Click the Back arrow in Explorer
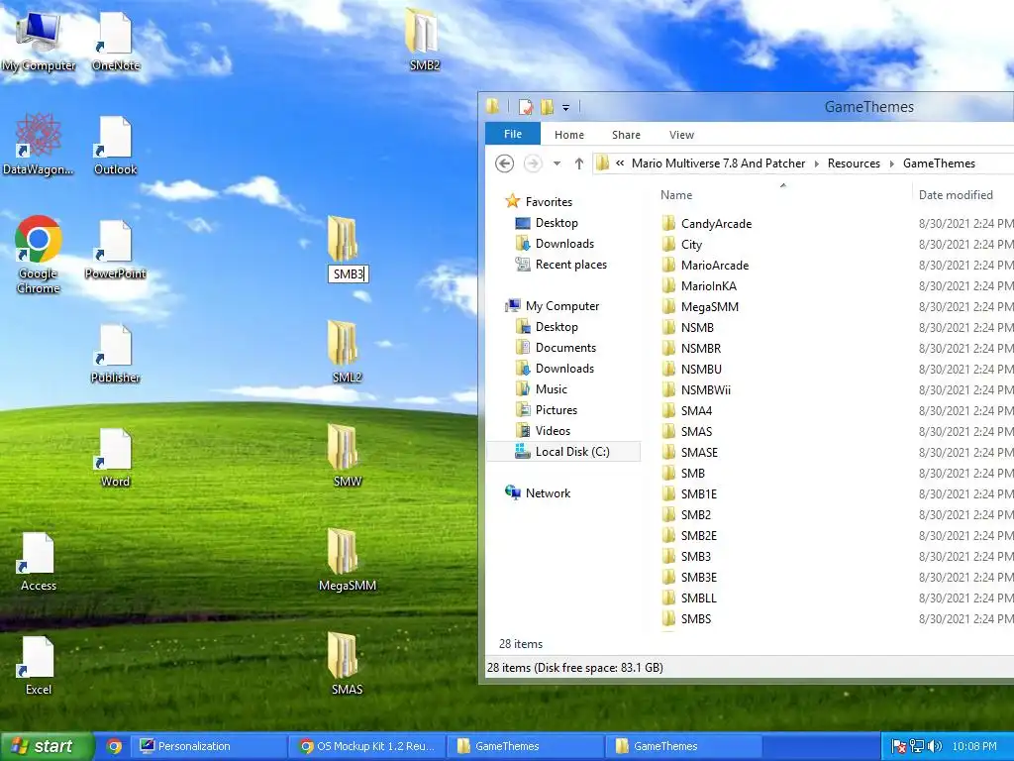Viewport: 1014px width, 761px height. click(504, 163)
